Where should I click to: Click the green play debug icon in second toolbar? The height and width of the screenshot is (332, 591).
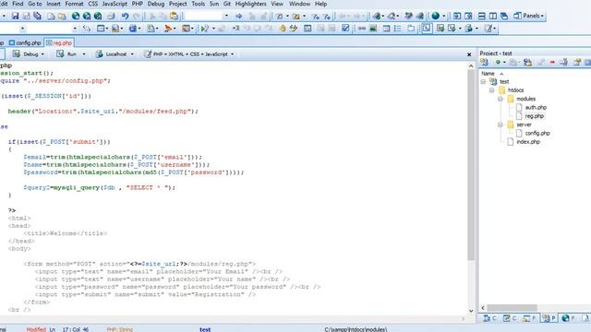205,29
